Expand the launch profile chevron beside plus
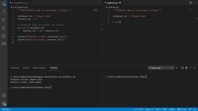 click(179, 68)
